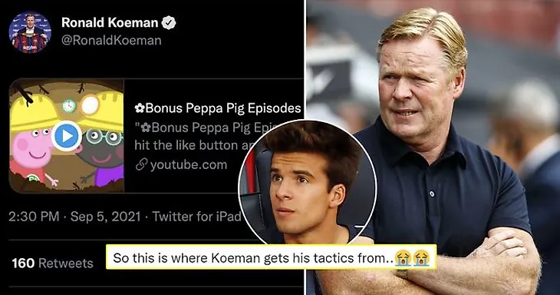Click the blue play button on video thumbnail
Screen dimensions: 560x295
click(67, 136)
